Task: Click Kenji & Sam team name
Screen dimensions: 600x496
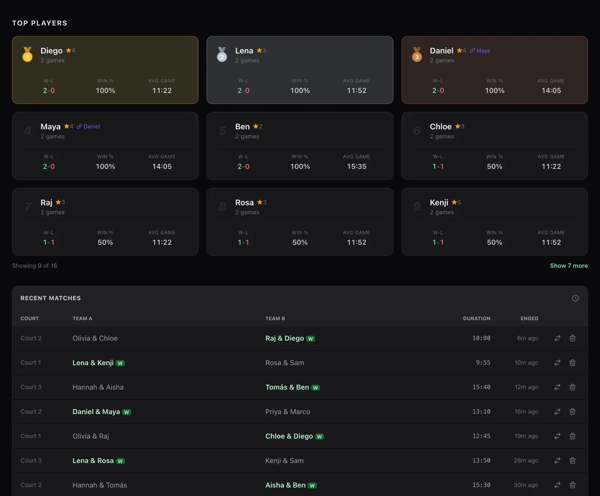Action: pyautogui.click(x=285, y=461)
